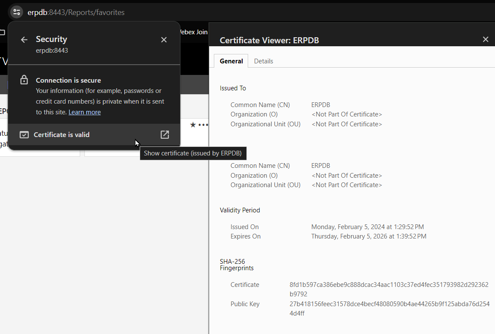Image resolution: width=495 pixels, height=334 pixels.
Task: Go back using the Security panel arrow
Action: pos(24,40)
